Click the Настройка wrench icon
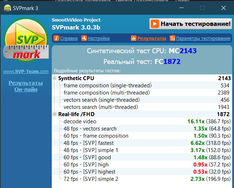Screen dimensions: 234x188 84,38
